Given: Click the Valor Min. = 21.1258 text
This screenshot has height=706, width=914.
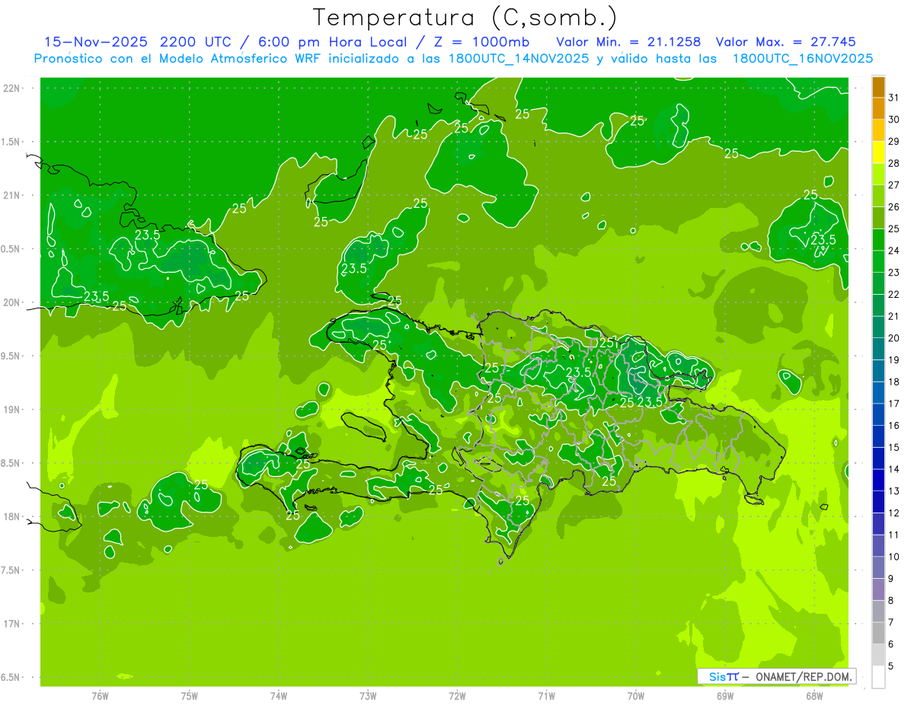Looking at the screenshot, I should pyautogui.click(x=628, y=42).
